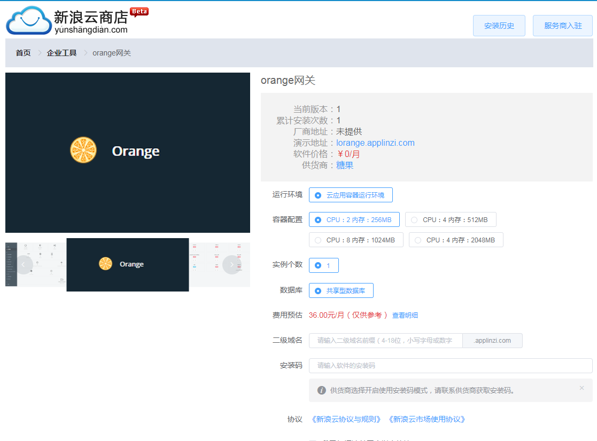Open 《新浪云协议与规则》 link
The image size is (597, 441).
(346, 419)
